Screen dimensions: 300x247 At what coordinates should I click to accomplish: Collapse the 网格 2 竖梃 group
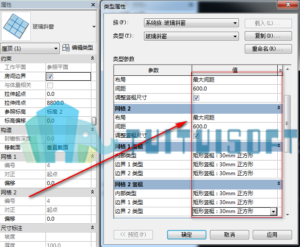[x=279, y=184]
